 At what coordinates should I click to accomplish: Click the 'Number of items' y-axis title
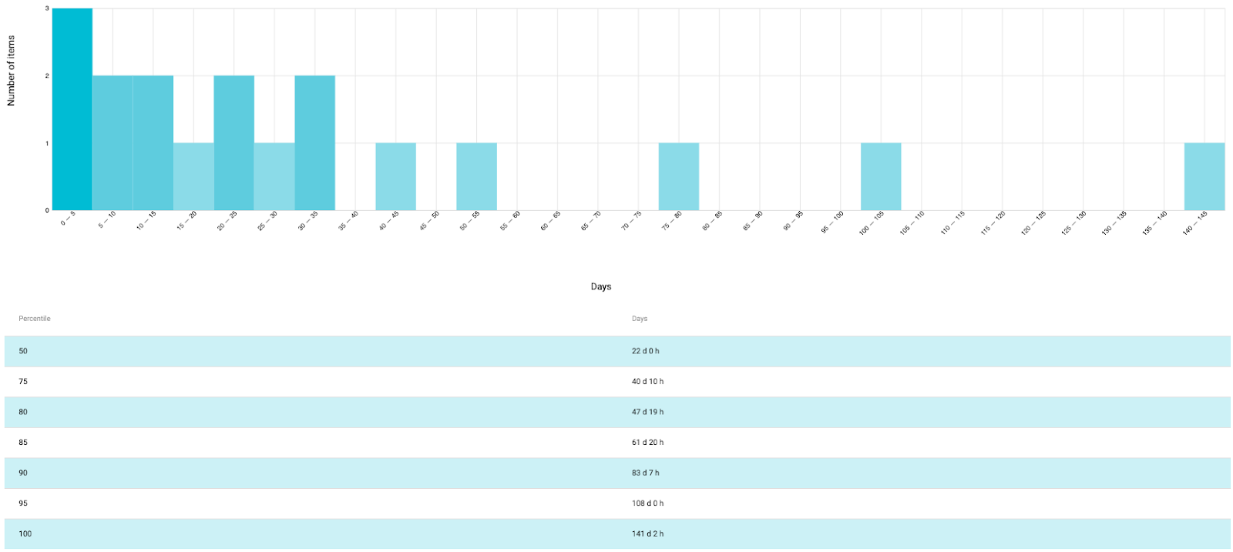[x=11, y=71]
